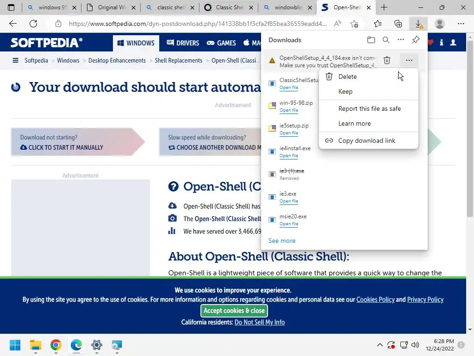Open downloads folder icon in Downloads panel
This screenshot has height=356, width=474.
pos(371,40)
